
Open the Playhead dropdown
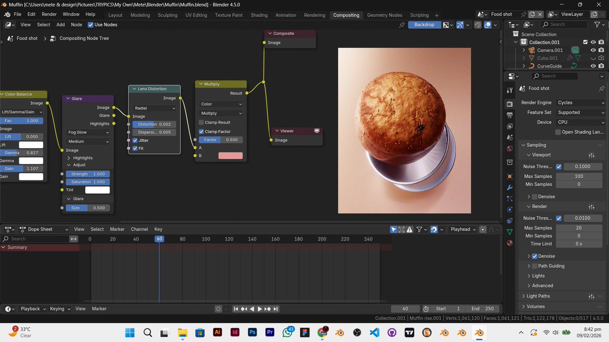click(x=463, y=230)
